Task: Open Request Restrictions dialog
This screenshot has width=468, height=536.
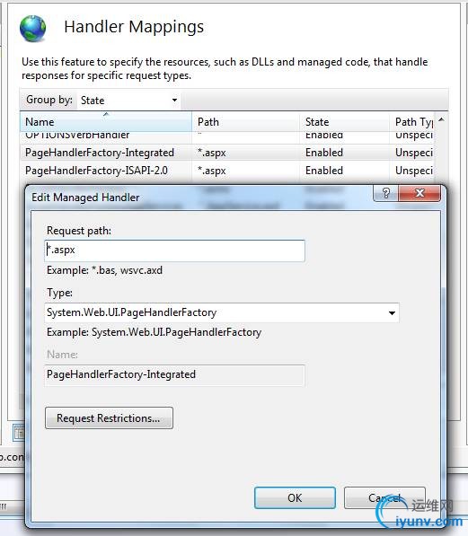Action: click(109, 417)
